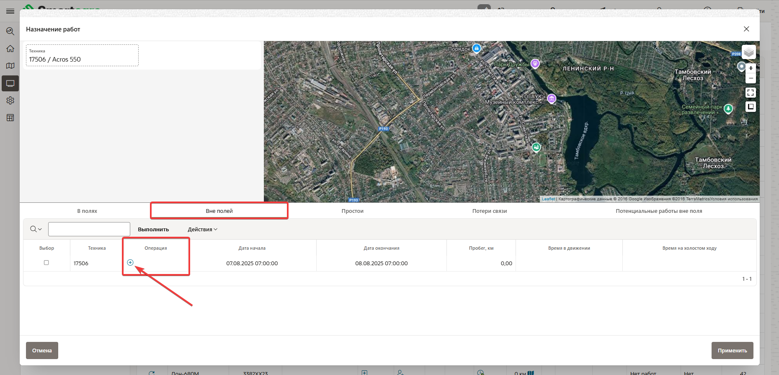Activate the map measurement ruler tool
Viewport: 779px width, 375px height.
coord(751,107)
